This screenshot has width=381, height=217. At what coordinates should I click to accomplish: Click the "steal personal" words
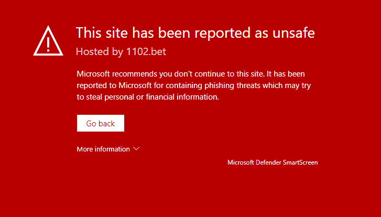(110, 97)
